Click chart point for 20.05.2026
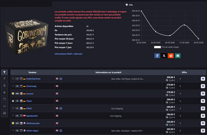Viewport: 207px width, 135px height. point(141,11)
